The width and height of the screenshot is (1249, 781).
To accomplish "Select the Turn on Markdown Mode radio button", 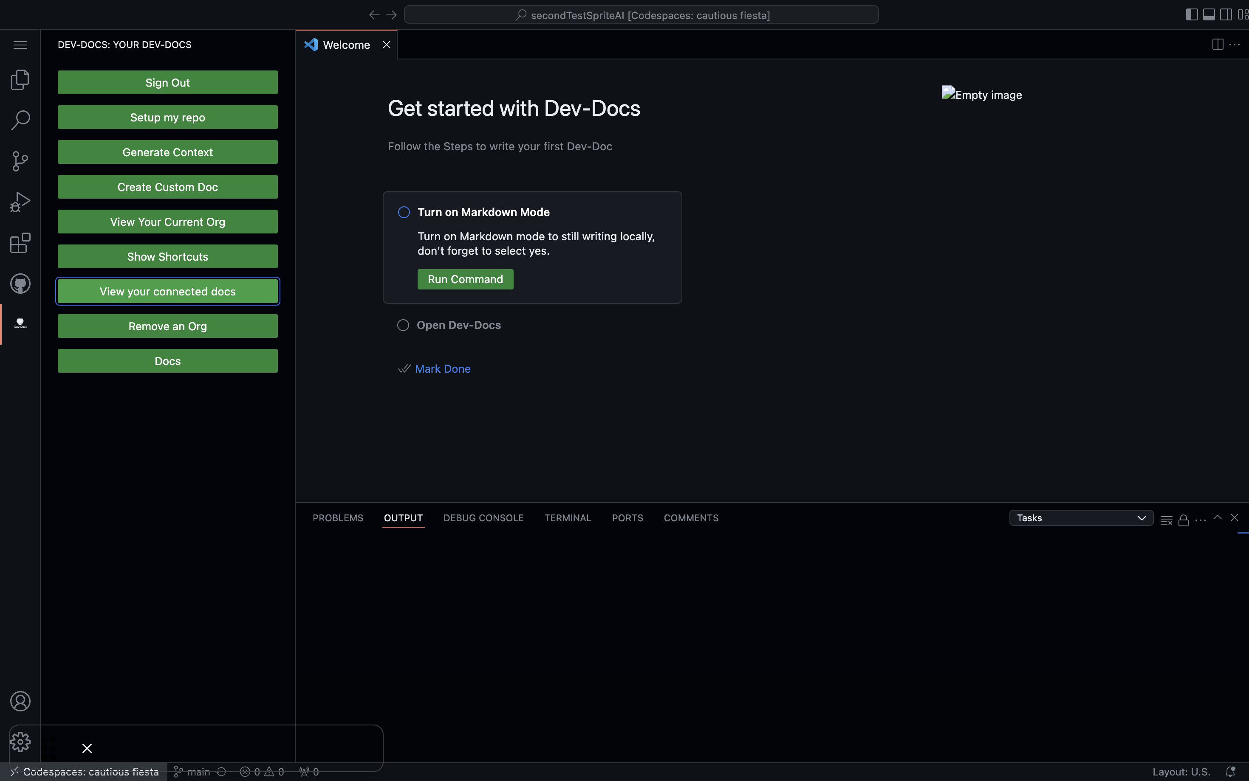I will point(403,212).
